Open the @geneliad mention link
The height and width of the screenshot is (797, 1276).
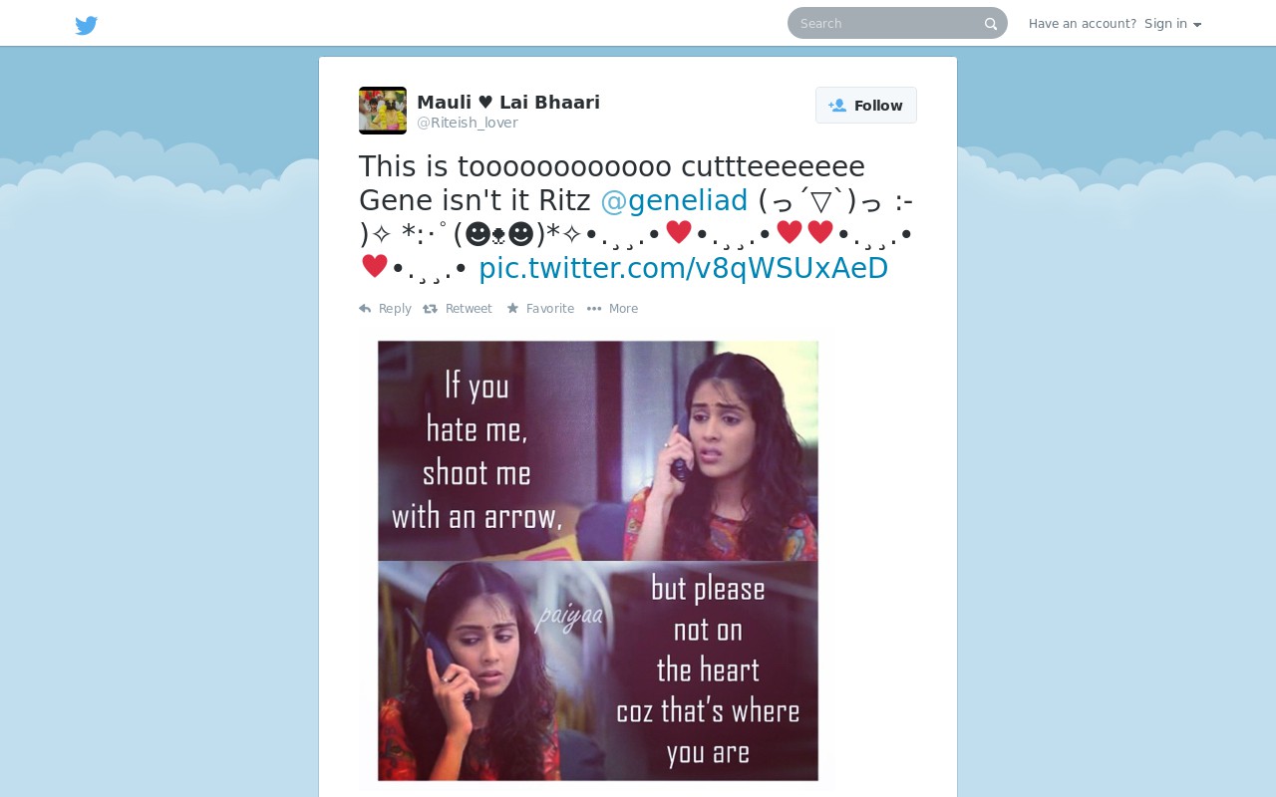pyautogui.click(x=674, y=201)
